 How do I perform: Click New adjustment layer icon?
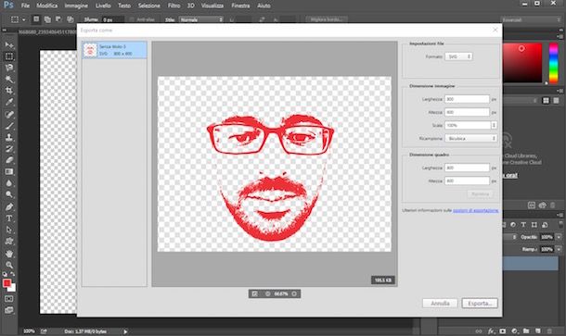(x=514, y=331)
